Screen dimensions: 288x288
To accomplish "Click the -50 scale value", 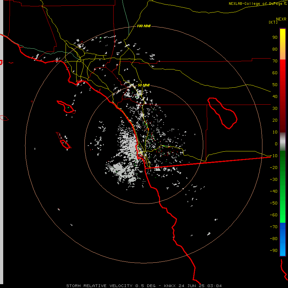I will pos(274,203).
